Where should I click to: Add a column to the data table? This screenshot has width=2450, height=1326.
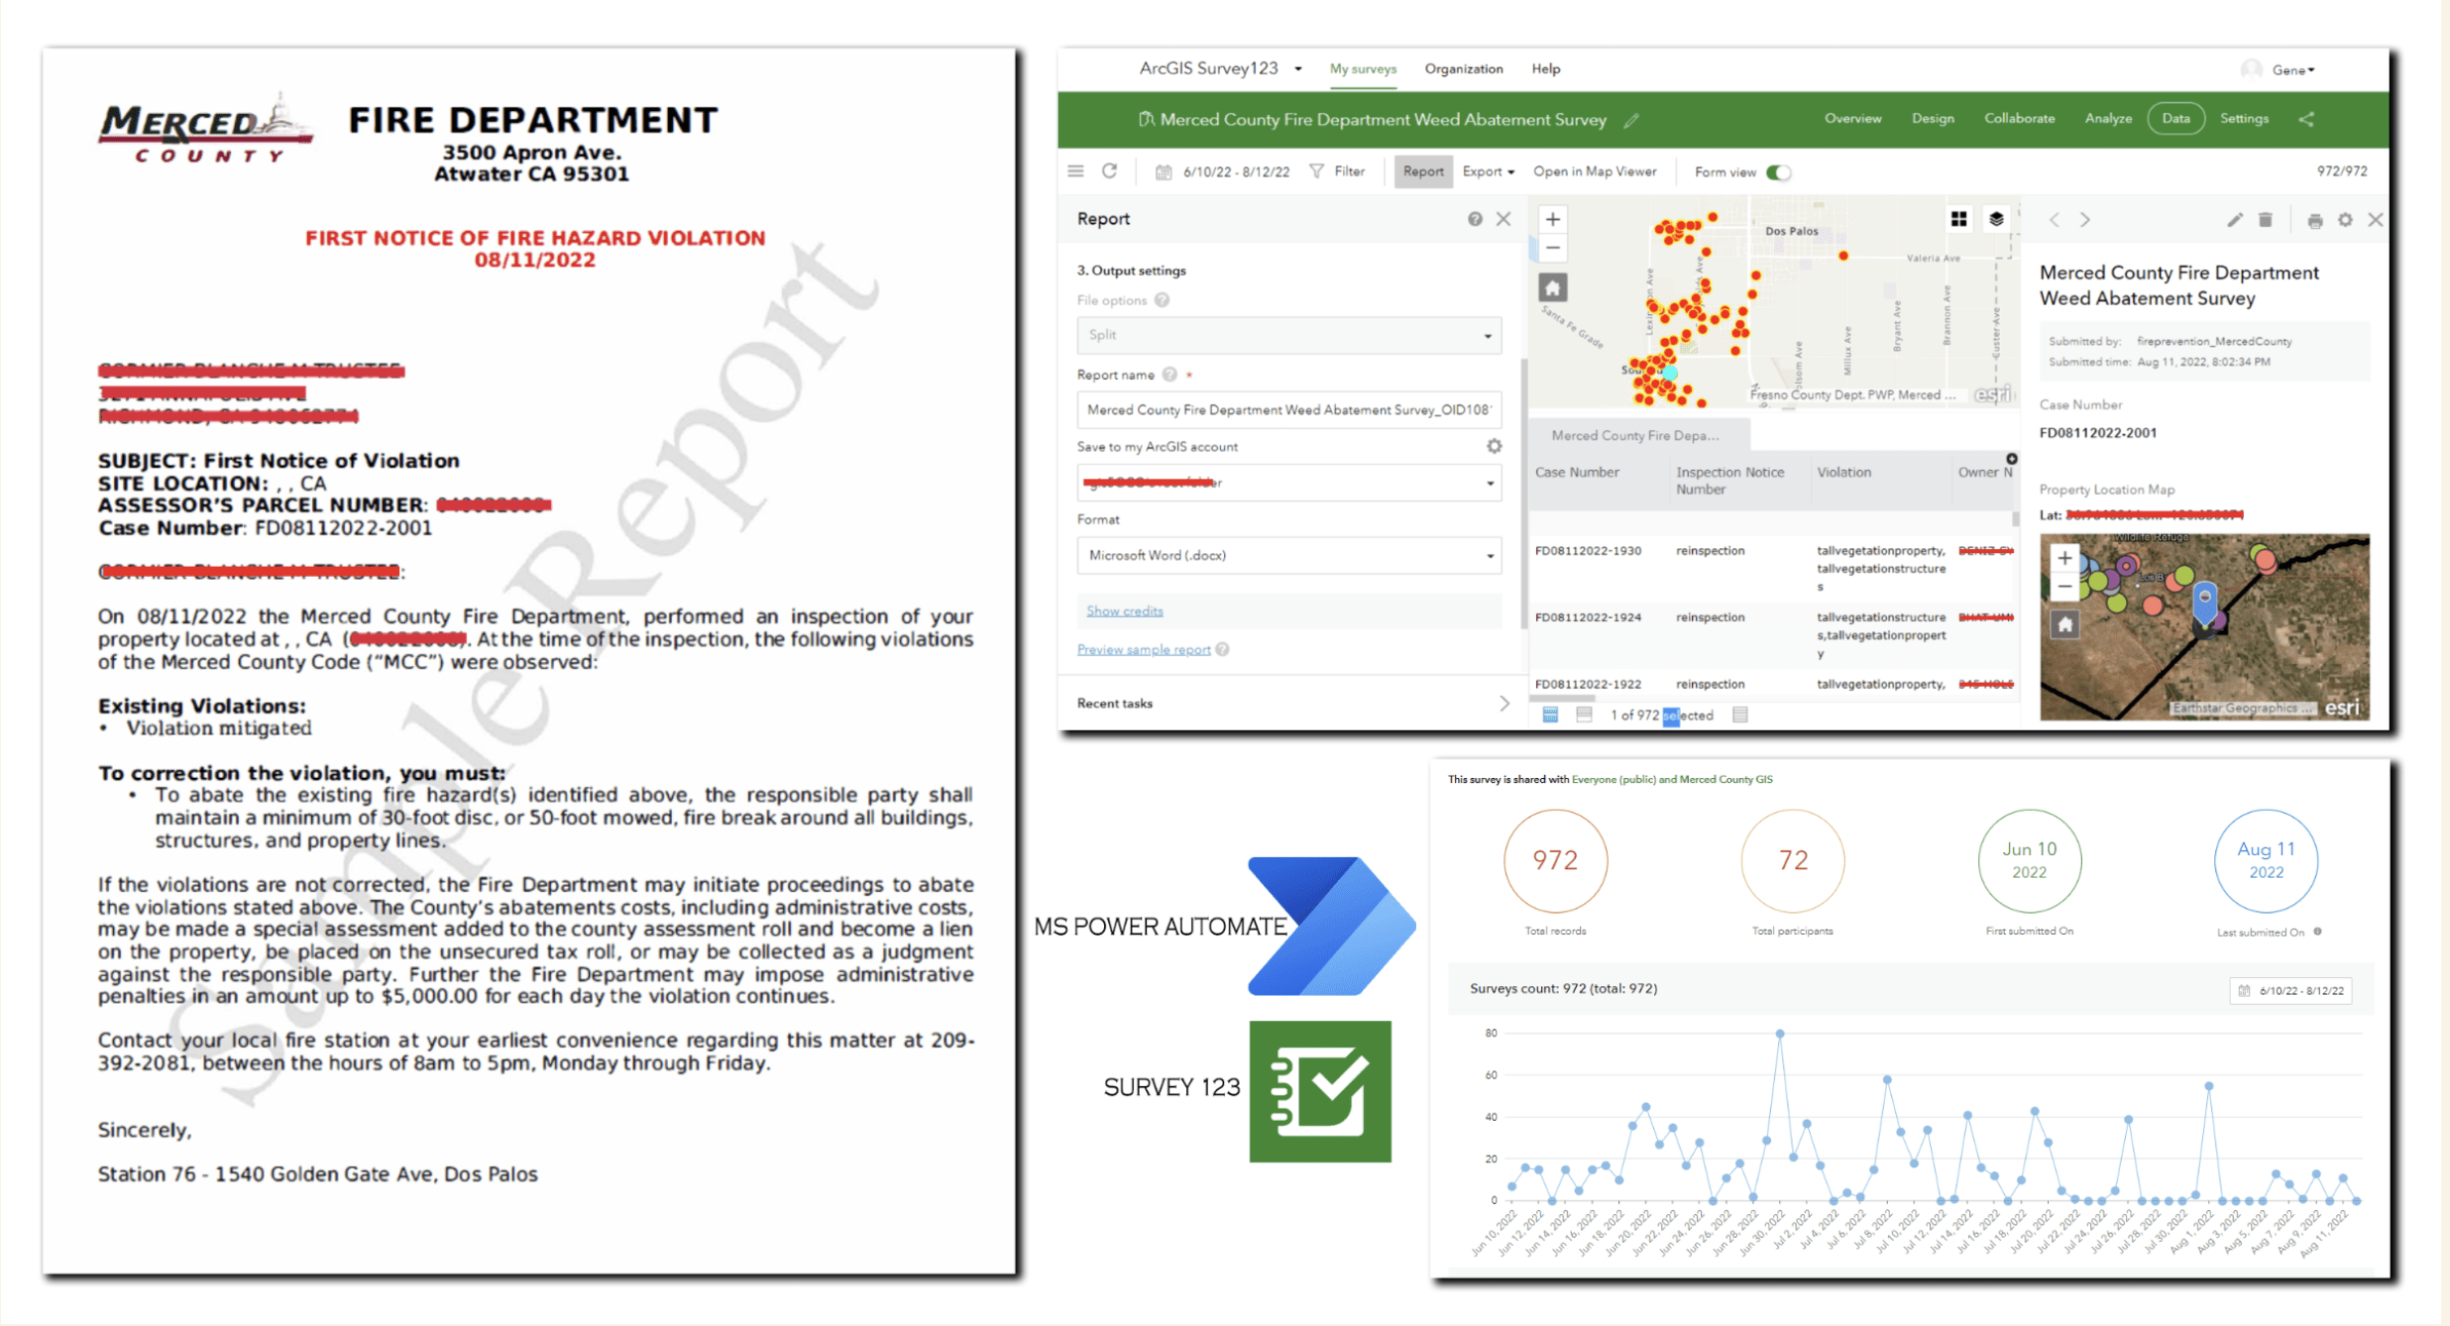click(2011, 459)
